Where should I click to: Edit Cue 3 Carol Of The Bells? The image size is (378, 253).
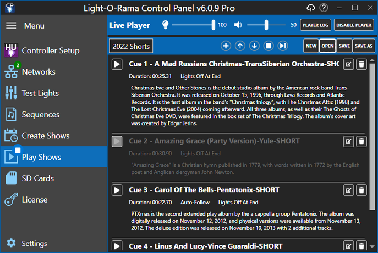click(348, 190)
